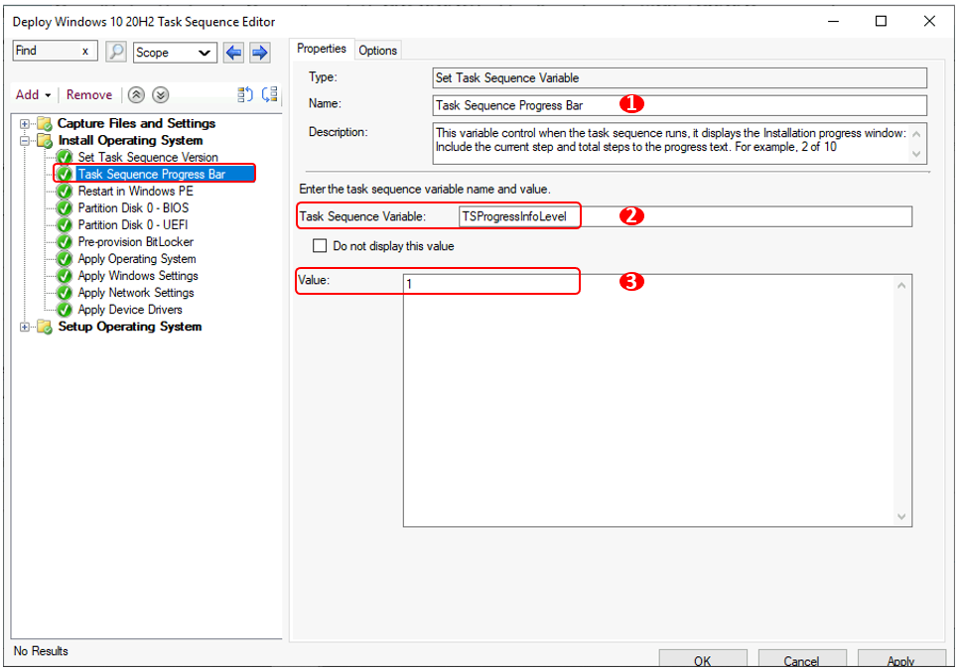The height and width of the screenshot is (670, 961).
Task: Select Apply Device Drivers step
Action: pyautogui.click(x=130, y=310)
